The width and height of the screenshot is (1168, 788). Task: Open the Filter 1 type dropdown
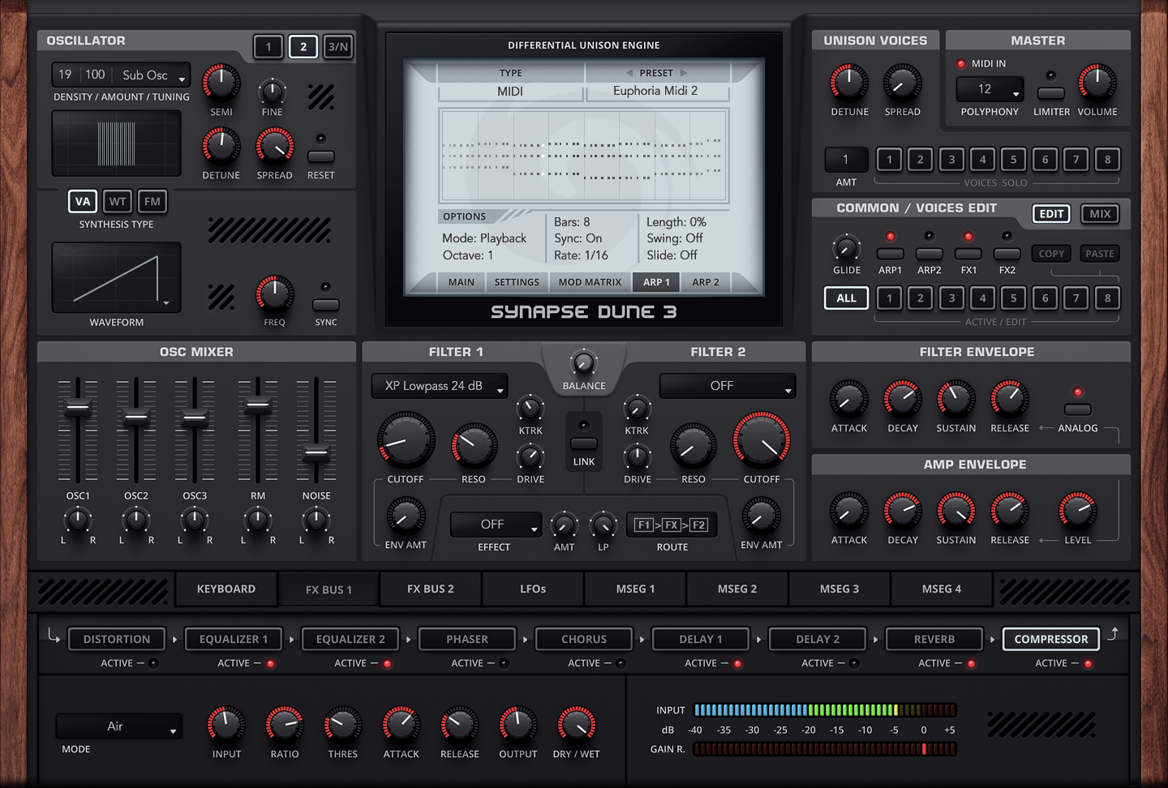pos(439,386)
